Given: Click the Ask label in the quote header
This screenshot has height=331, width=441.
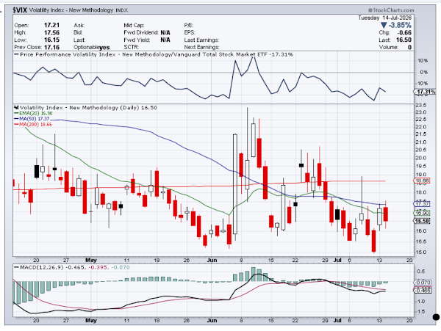Looking at the screenshot, I should pos(79,25).
